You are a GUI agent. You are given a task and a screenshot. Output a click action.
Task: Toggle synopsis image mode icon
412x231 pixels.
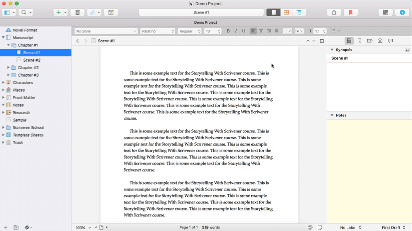coord(407,50)
